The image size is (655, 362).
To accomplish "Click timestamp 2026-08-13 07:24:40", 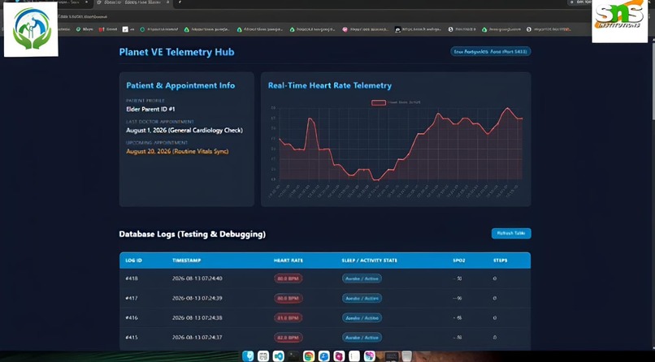I will pos(197,278).
